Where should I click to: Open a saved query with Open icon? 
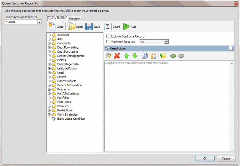click(x=71, y=27)
